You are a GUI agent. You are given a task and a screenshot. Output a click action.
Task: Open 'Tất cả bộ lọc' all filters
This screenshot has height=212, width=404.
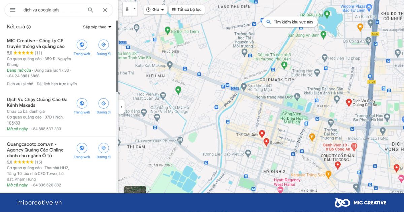(x=187, y=10)
